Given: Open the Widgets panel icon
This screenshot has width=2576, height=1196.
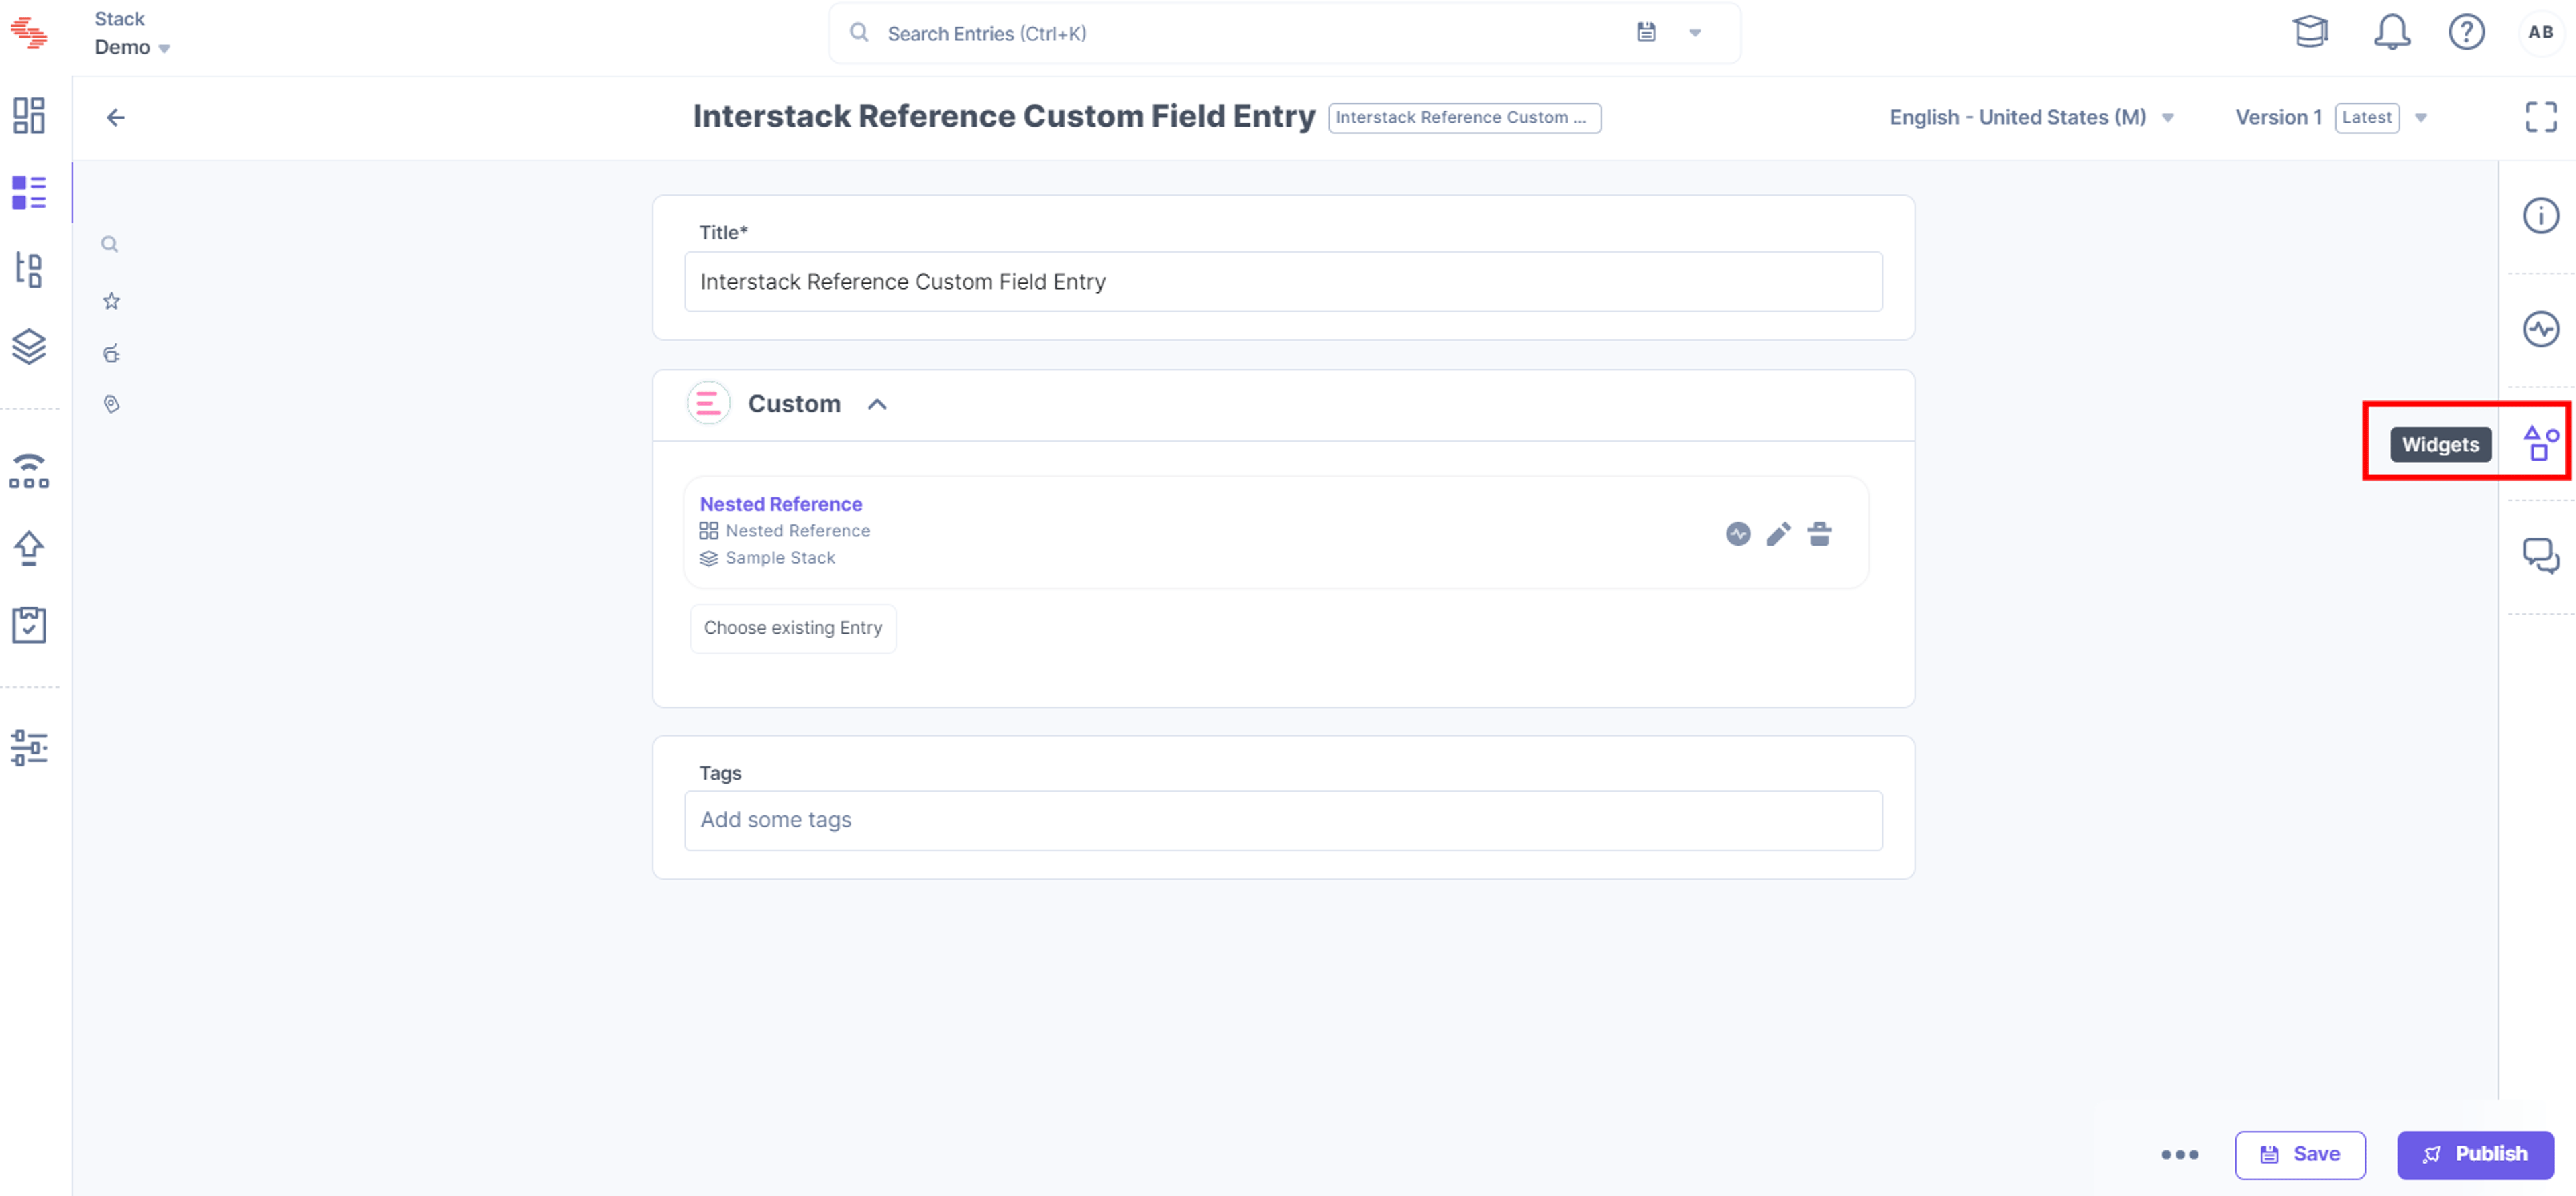Looking at the screenshot, I should click(2540, 442).
